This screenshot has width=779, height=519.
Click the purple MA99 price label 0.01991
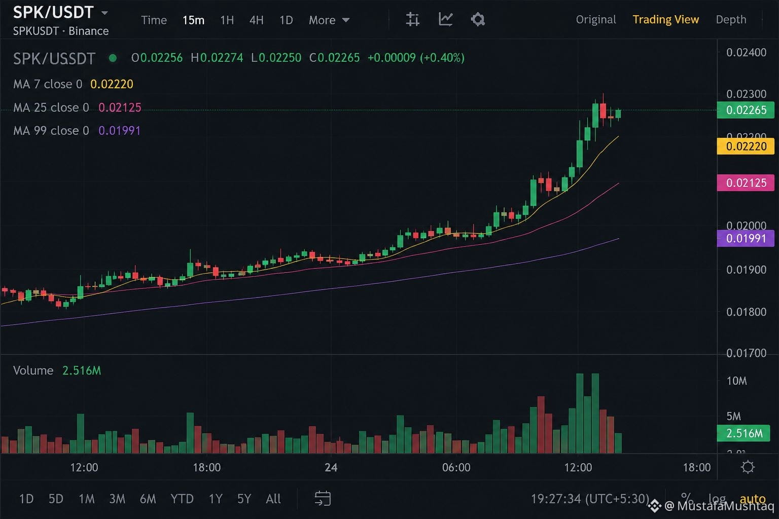(x=746, y=238)
